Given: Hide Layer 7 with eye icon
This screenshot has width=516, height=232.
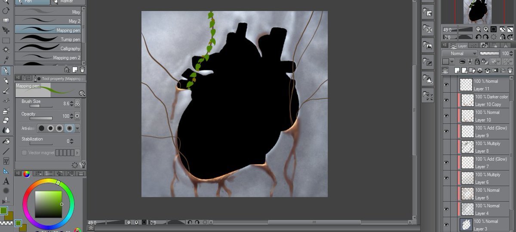Looking at the screenshot, I should (446, 163).
